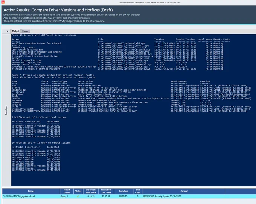This screenshot has width=256, height=204.
Task: Open the vertical Members panel label
Action: coord(6,110)
